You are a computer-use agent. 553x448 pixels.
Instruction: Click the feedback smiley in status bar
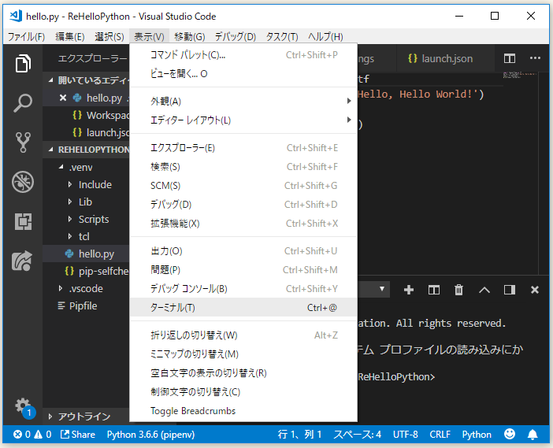point(509,434)
